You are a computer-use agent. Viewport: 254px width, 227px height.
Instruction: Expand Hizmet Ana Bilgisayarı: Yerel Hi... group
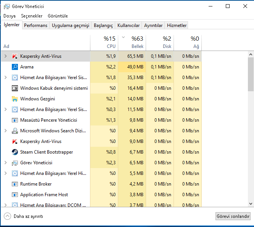point(5,173)
